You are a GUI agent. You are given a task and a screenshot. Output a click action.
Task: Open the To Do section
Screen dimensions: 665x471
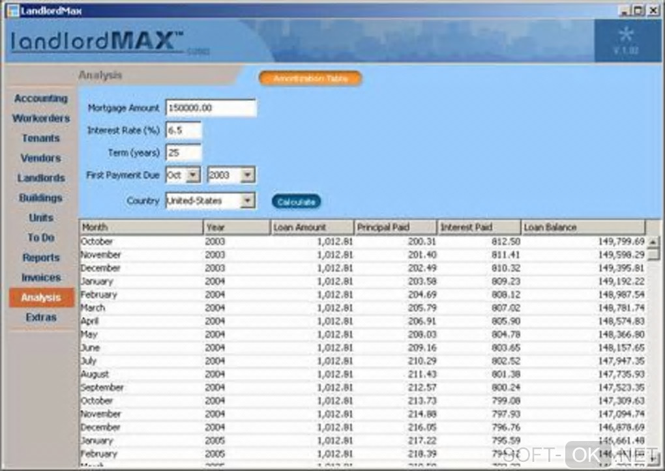click(40, 238)
